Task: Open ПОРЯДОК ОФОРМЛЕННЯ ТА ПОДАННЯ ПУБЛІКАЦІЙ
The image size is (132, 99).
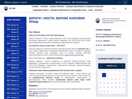Action: [84, 7]
